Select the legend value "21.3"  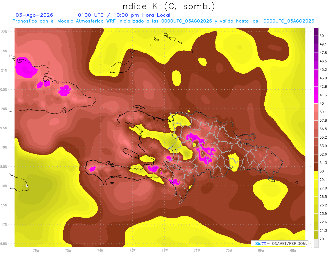323,230
